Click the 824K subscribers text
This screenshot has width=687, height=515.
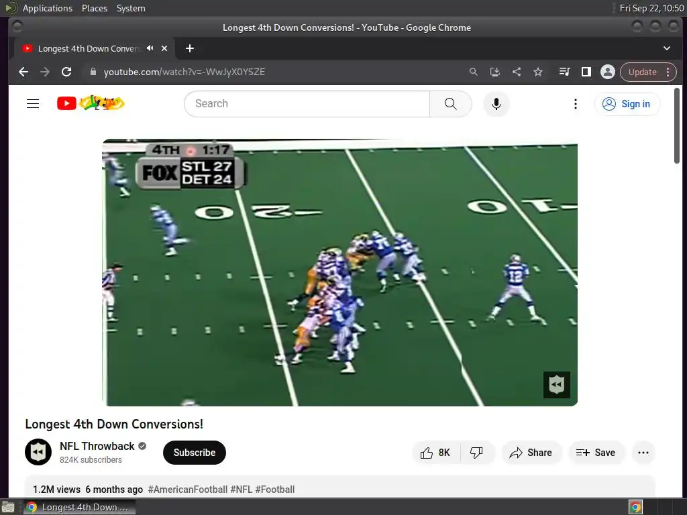91,460
